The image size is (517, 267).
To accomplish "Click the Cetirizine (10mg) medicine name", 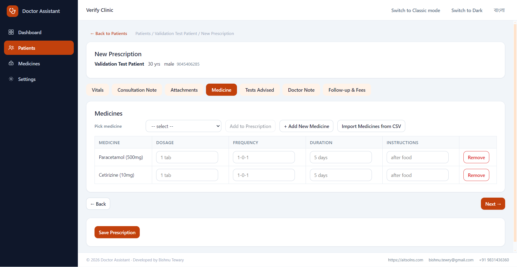I will pyautogui.click(x=116, y=175).
